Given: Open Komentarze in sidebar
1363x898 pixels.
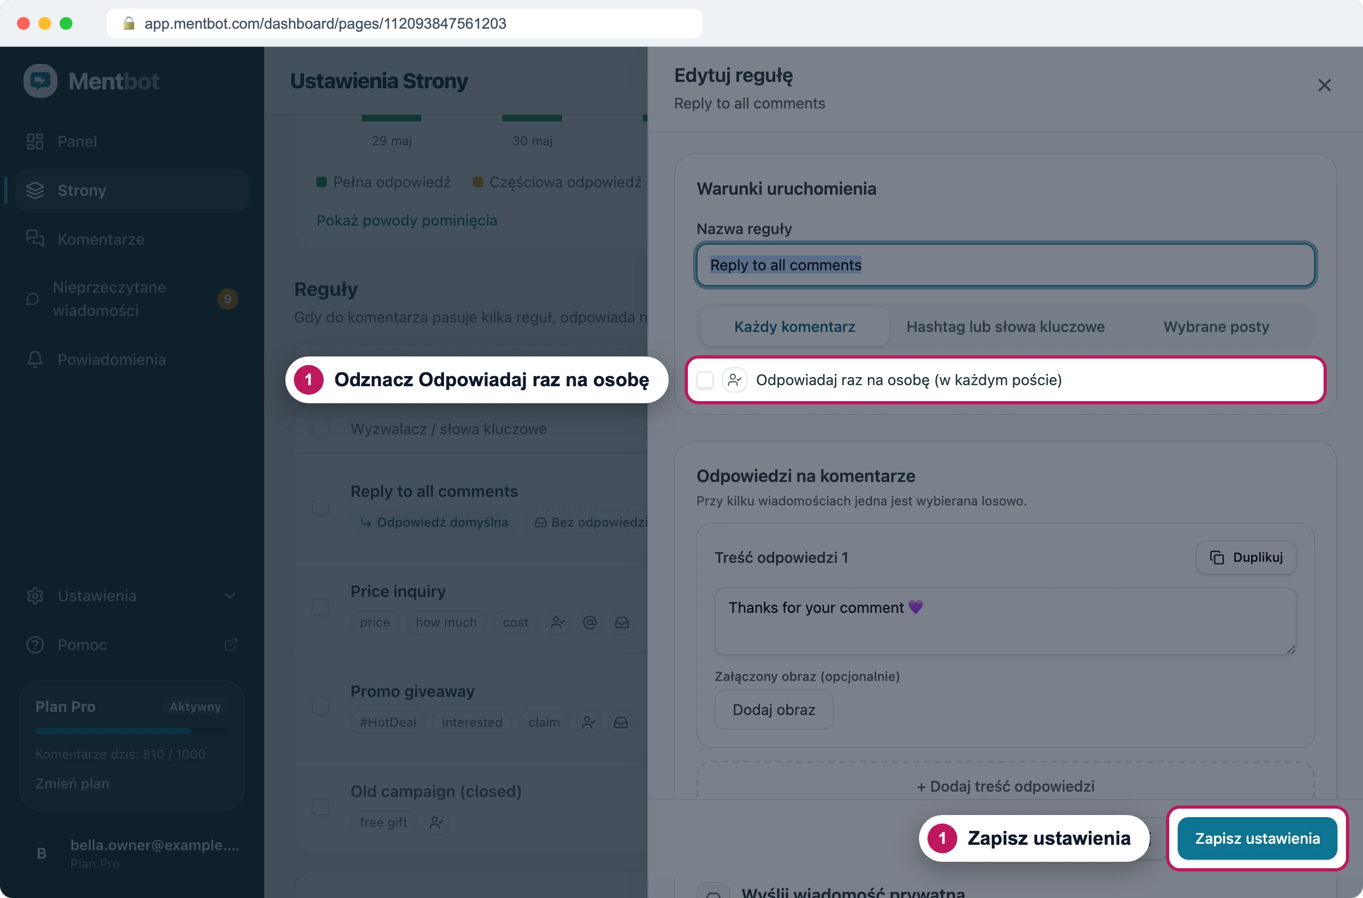Looking at the screenshot, I should 132,239.
